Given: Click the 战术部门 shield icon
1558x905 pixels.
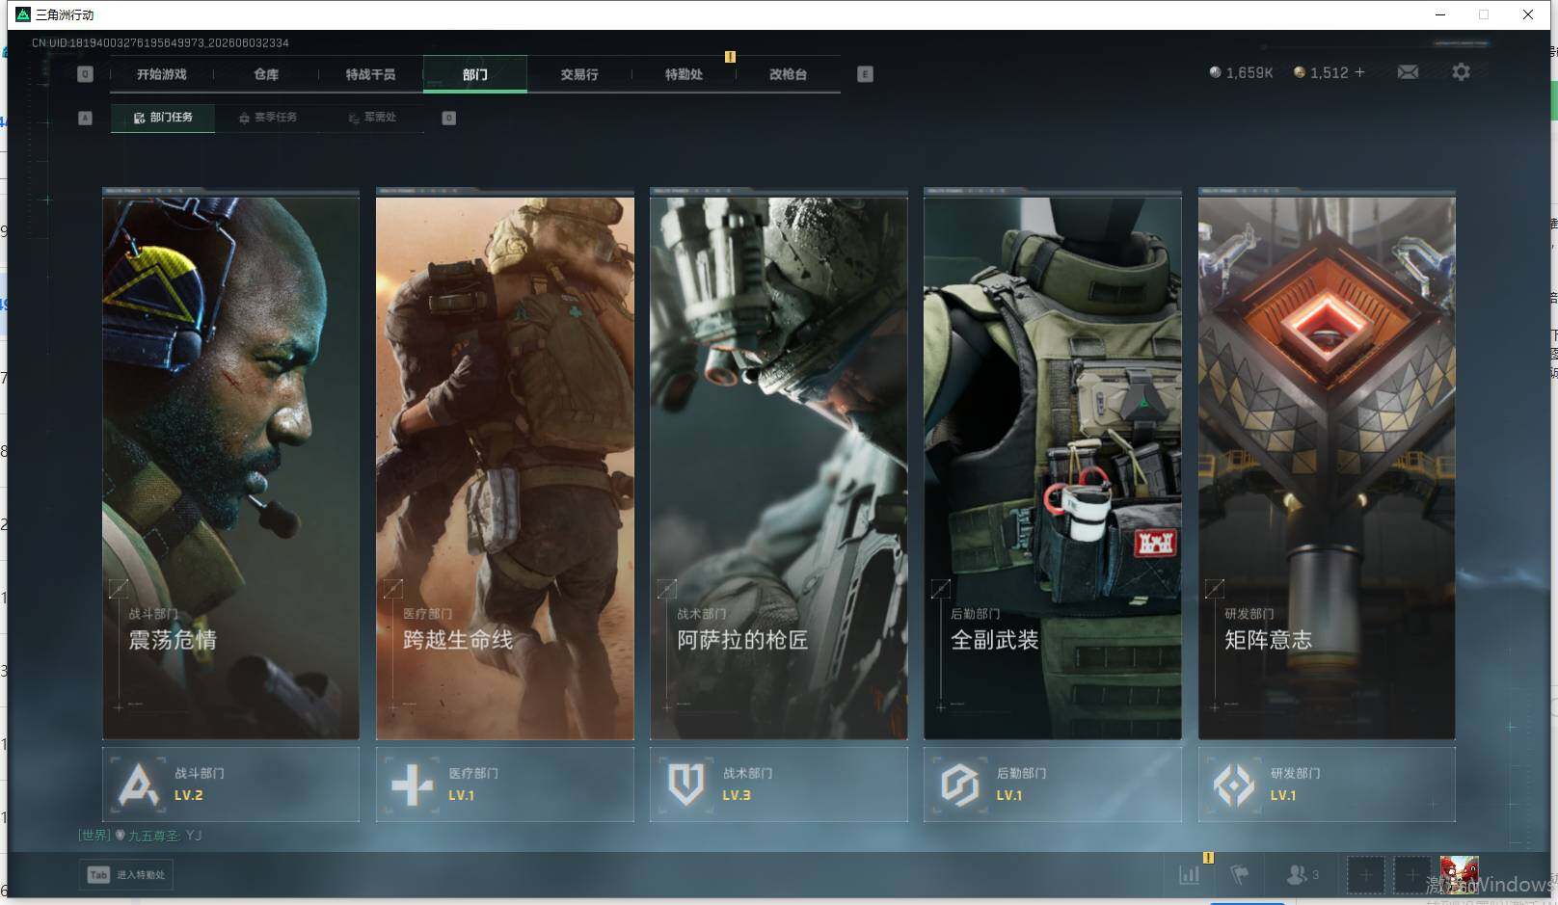Looking at the screenshot, I should [x=685, y=785].
